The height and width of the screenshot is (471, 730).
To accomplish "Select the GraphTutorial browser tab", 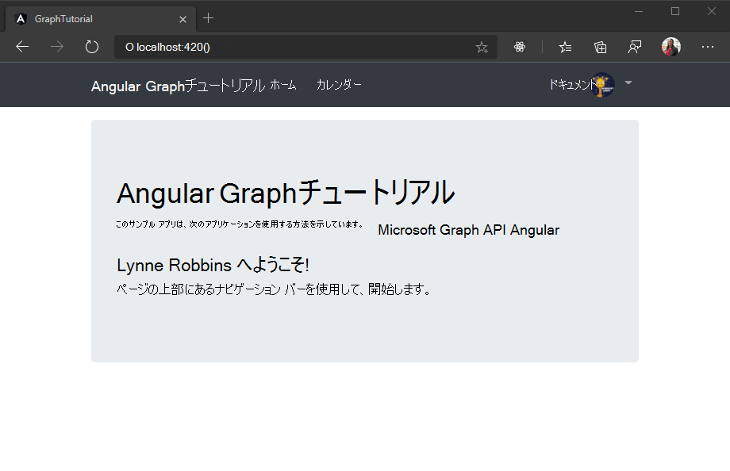I will 101,19.
